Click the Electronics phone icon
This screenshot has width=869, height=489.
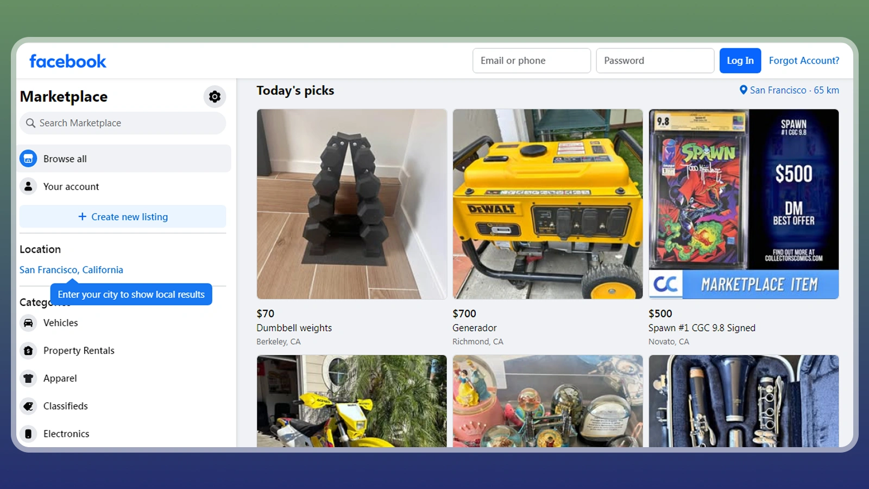[x=28, y=434]
